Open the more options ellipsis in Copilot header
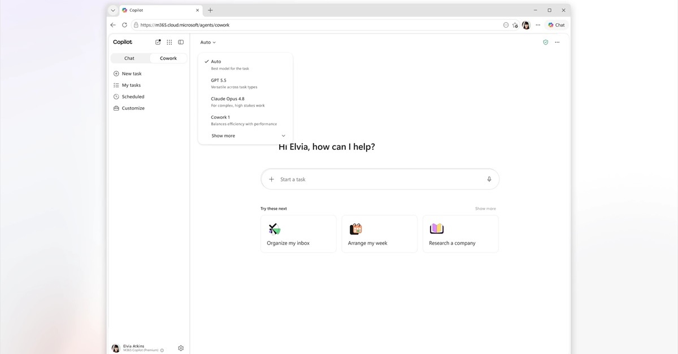This screenshot has height=354, width=678. [557, 42]
